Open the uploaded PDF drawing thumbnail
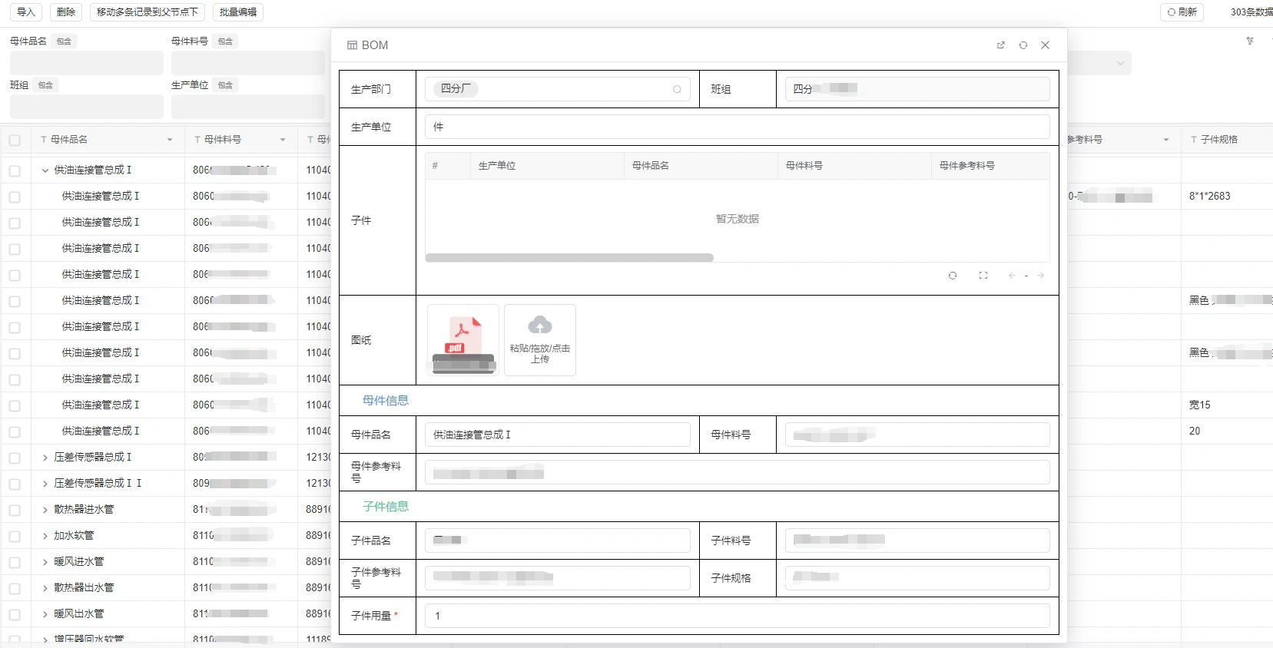The width and height of the screenshot is (1273, 648). coord(463,339)
